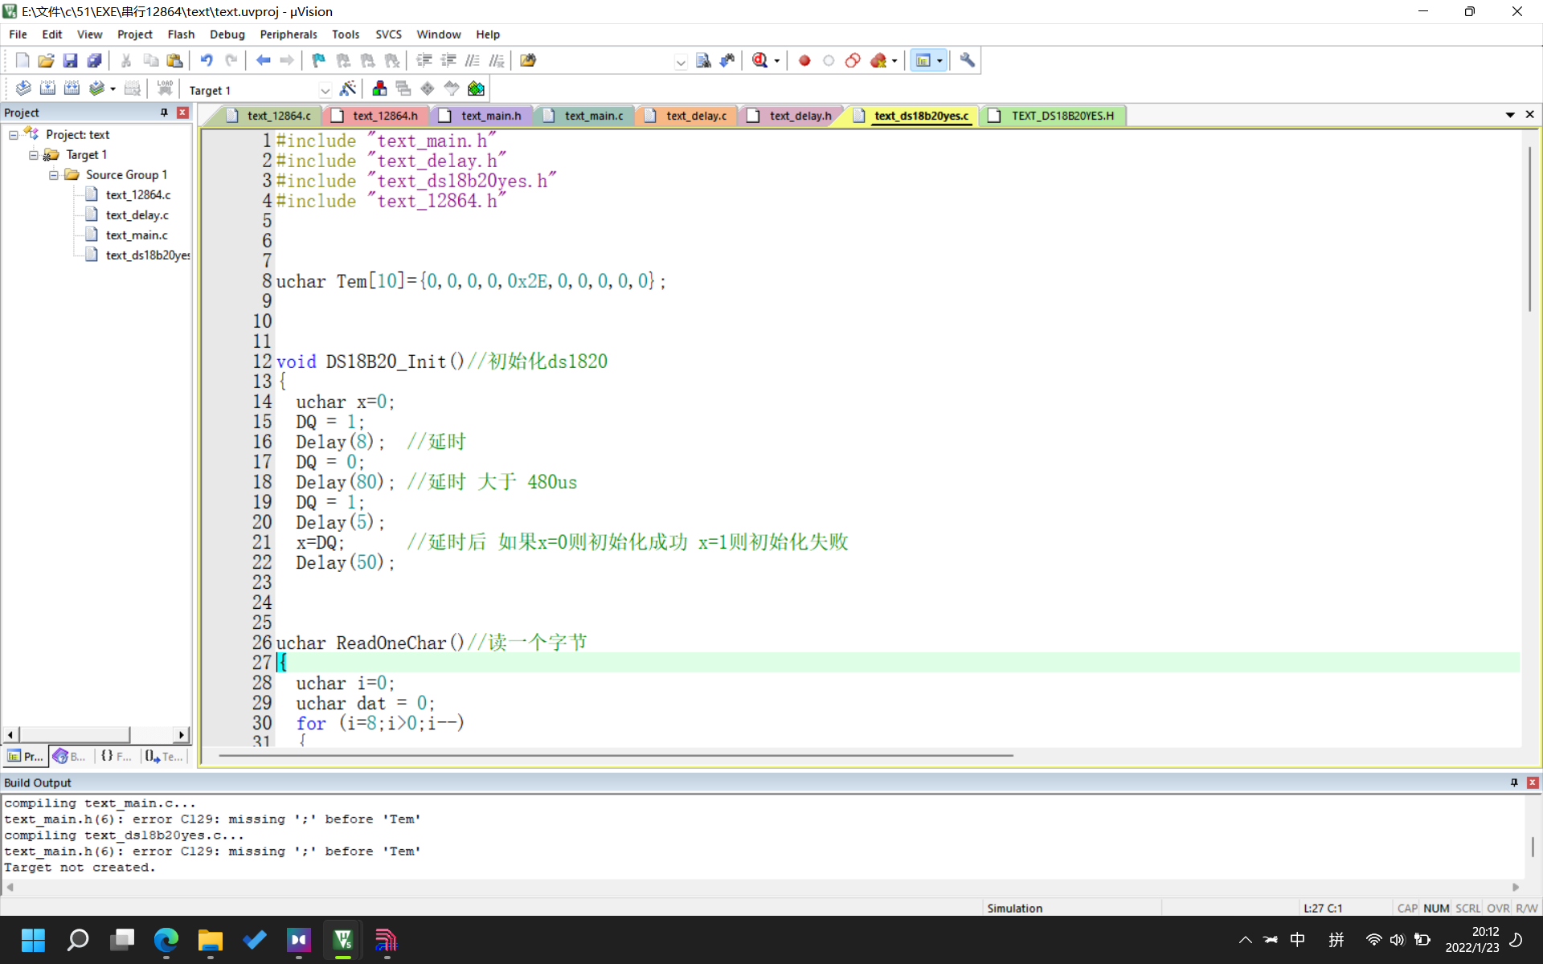This screenshot has height=964, width=1543.
Task: Open the Peripherals menu
Action: [289, 35]
